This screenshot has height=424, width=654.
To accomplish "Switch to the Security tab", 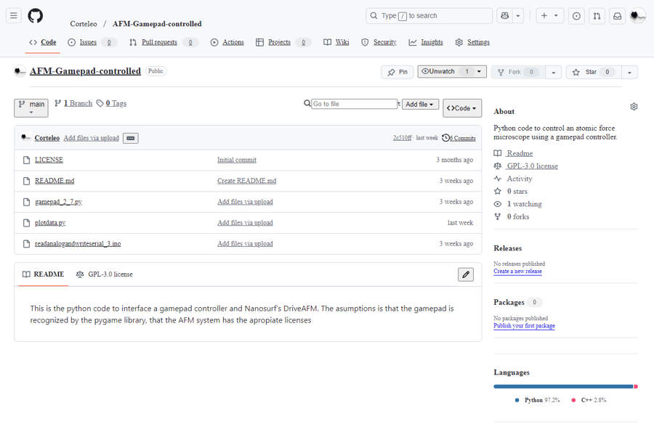I will coord(379,42).
